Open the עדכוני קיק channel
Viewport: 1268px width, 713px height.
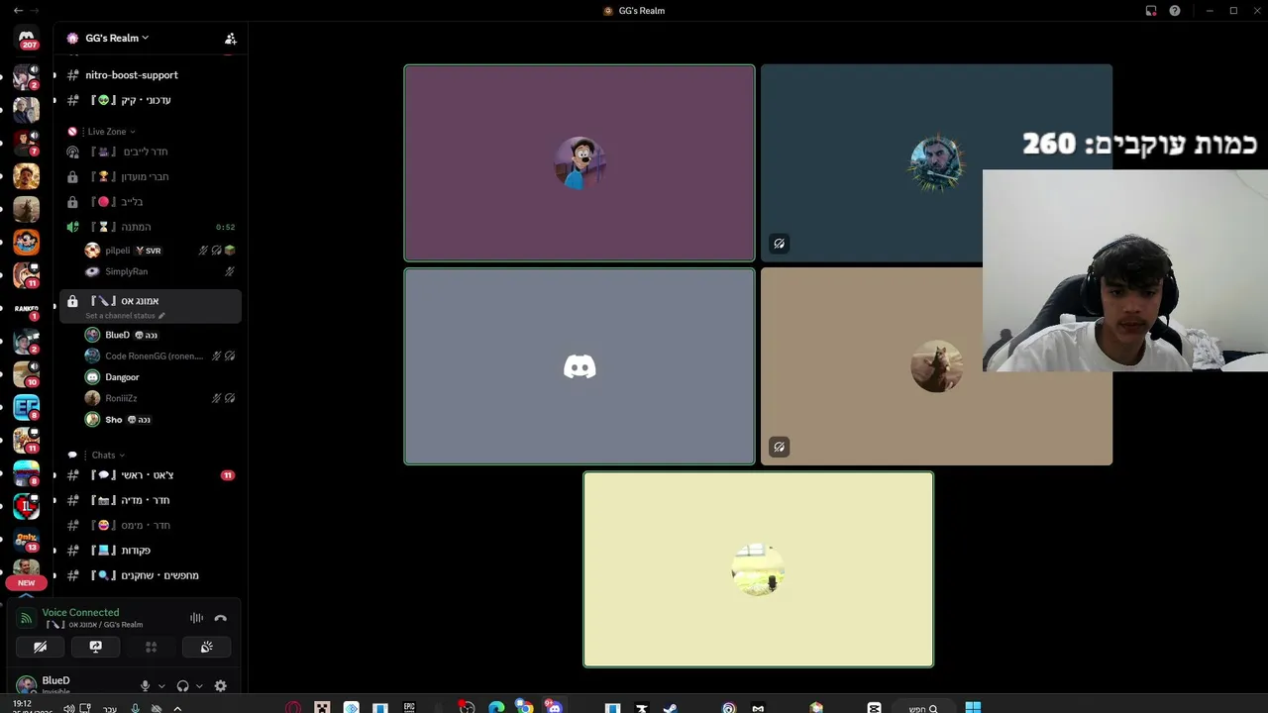pyautogui.click(x=151, y=100)
